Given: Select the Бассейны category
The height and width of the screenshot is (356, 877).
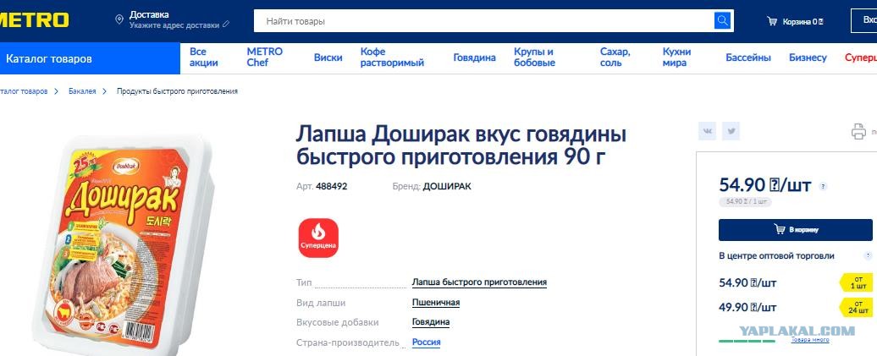Looking at the screenshot, I should point(748,58).
